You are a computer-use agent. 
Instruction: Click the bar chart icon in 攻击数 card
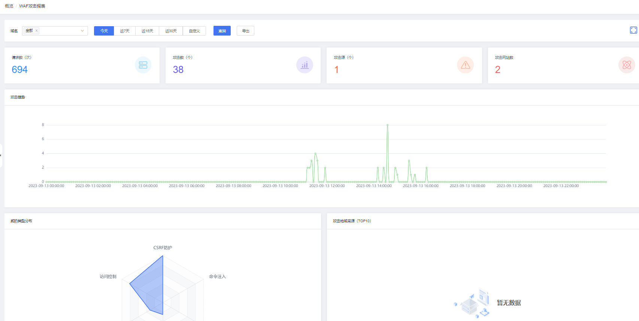click(305, 65)
